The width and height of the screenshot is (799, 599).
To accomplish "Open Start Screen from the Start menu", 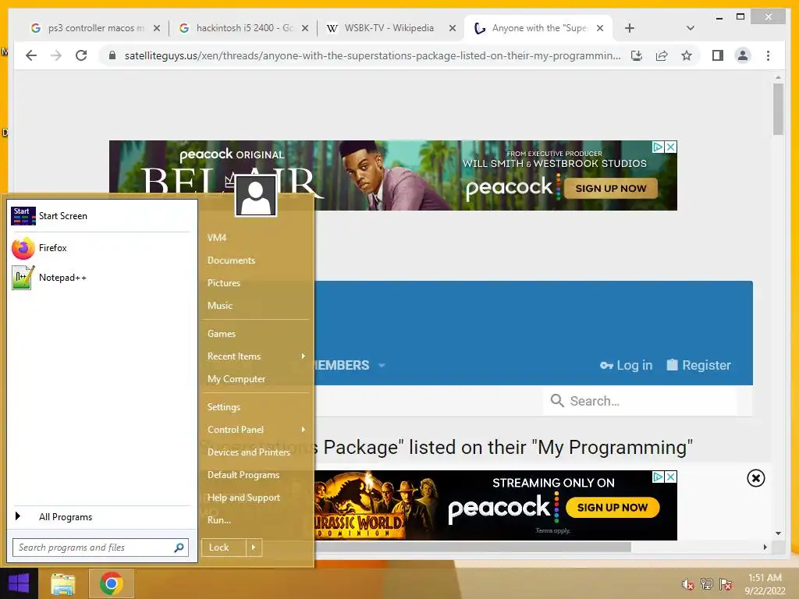I will pyautogui.click(x=101, y=216).
